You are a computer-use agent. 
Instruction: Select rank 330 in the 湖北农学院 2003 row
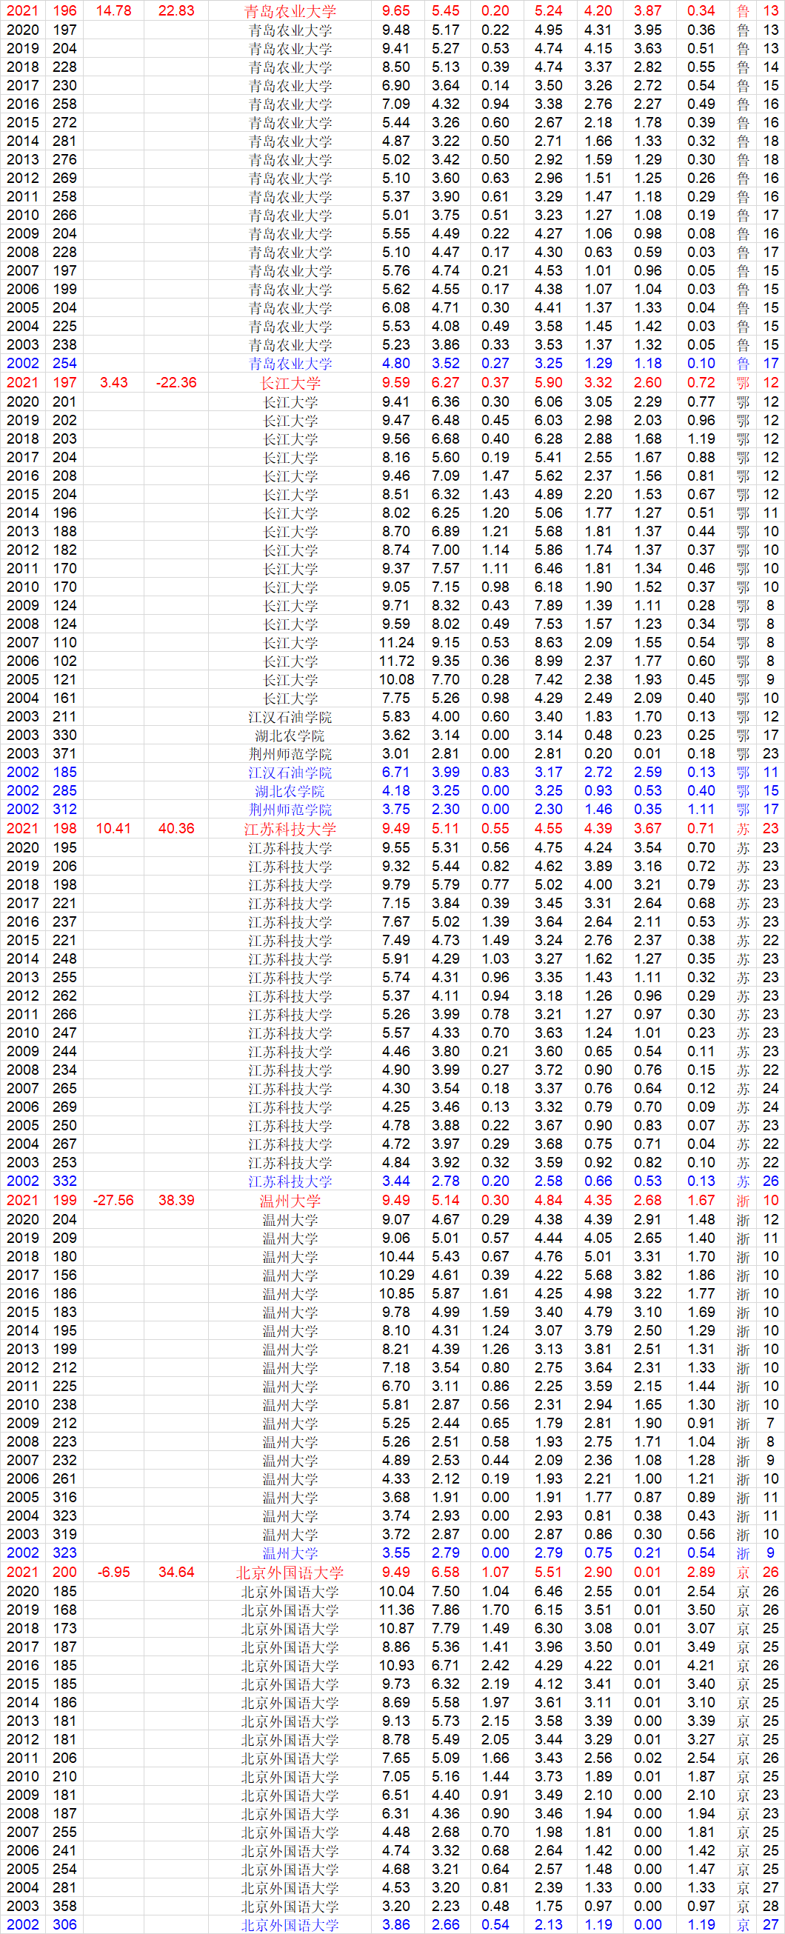[64, 735]
